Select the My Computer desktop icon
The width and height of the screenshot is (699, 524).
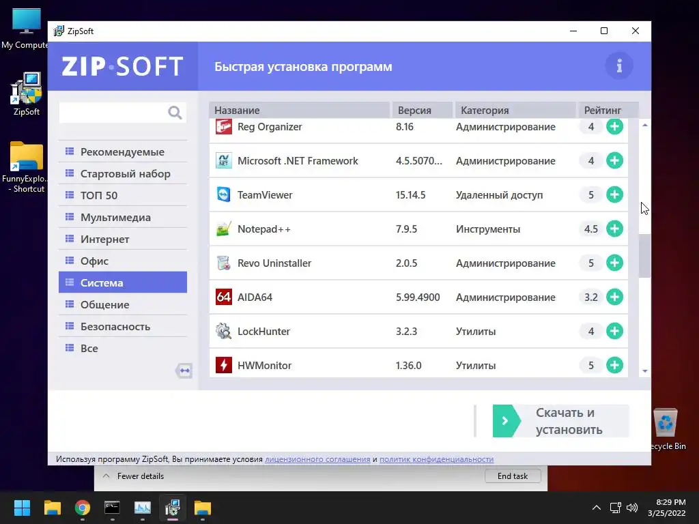point(25,29)
